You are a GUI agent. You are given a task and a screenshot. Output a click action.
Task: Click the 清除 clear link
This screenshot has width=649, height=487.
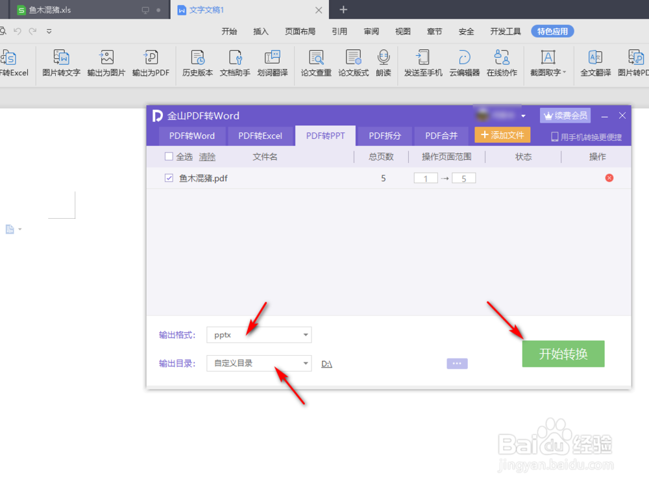[x=207, y=157]
